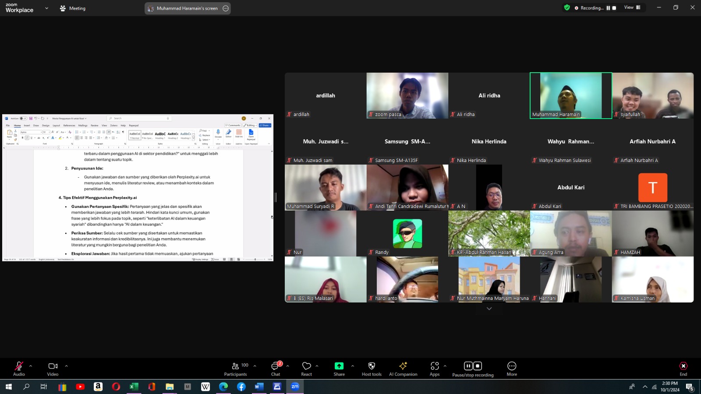Open options for Muhammad Haramain's screen
This screenshot has height=394, width=701.
point(226,8)
